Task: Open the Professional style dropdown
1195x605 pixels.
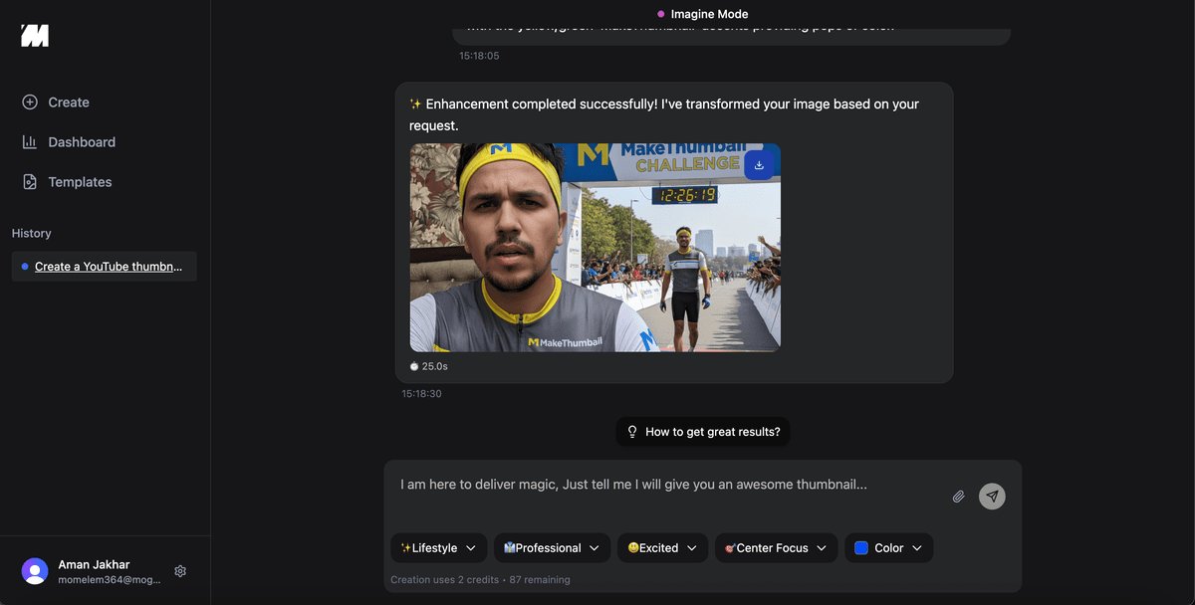Action: pyautogui.click(x=552, y=548)
